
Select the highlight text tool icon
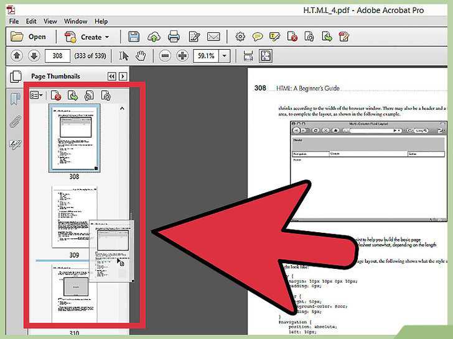(x=274, y=37)
